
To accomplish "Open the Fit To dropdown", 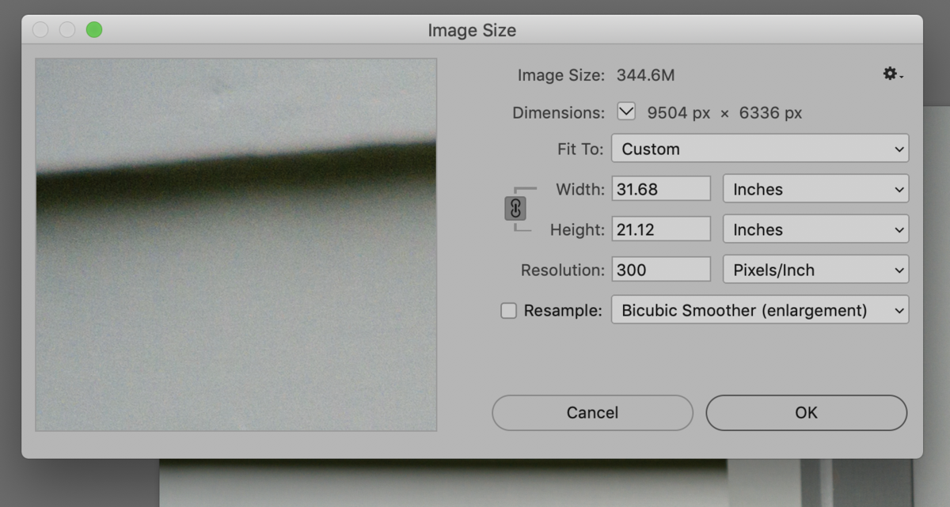I will [x=760, y=149].
